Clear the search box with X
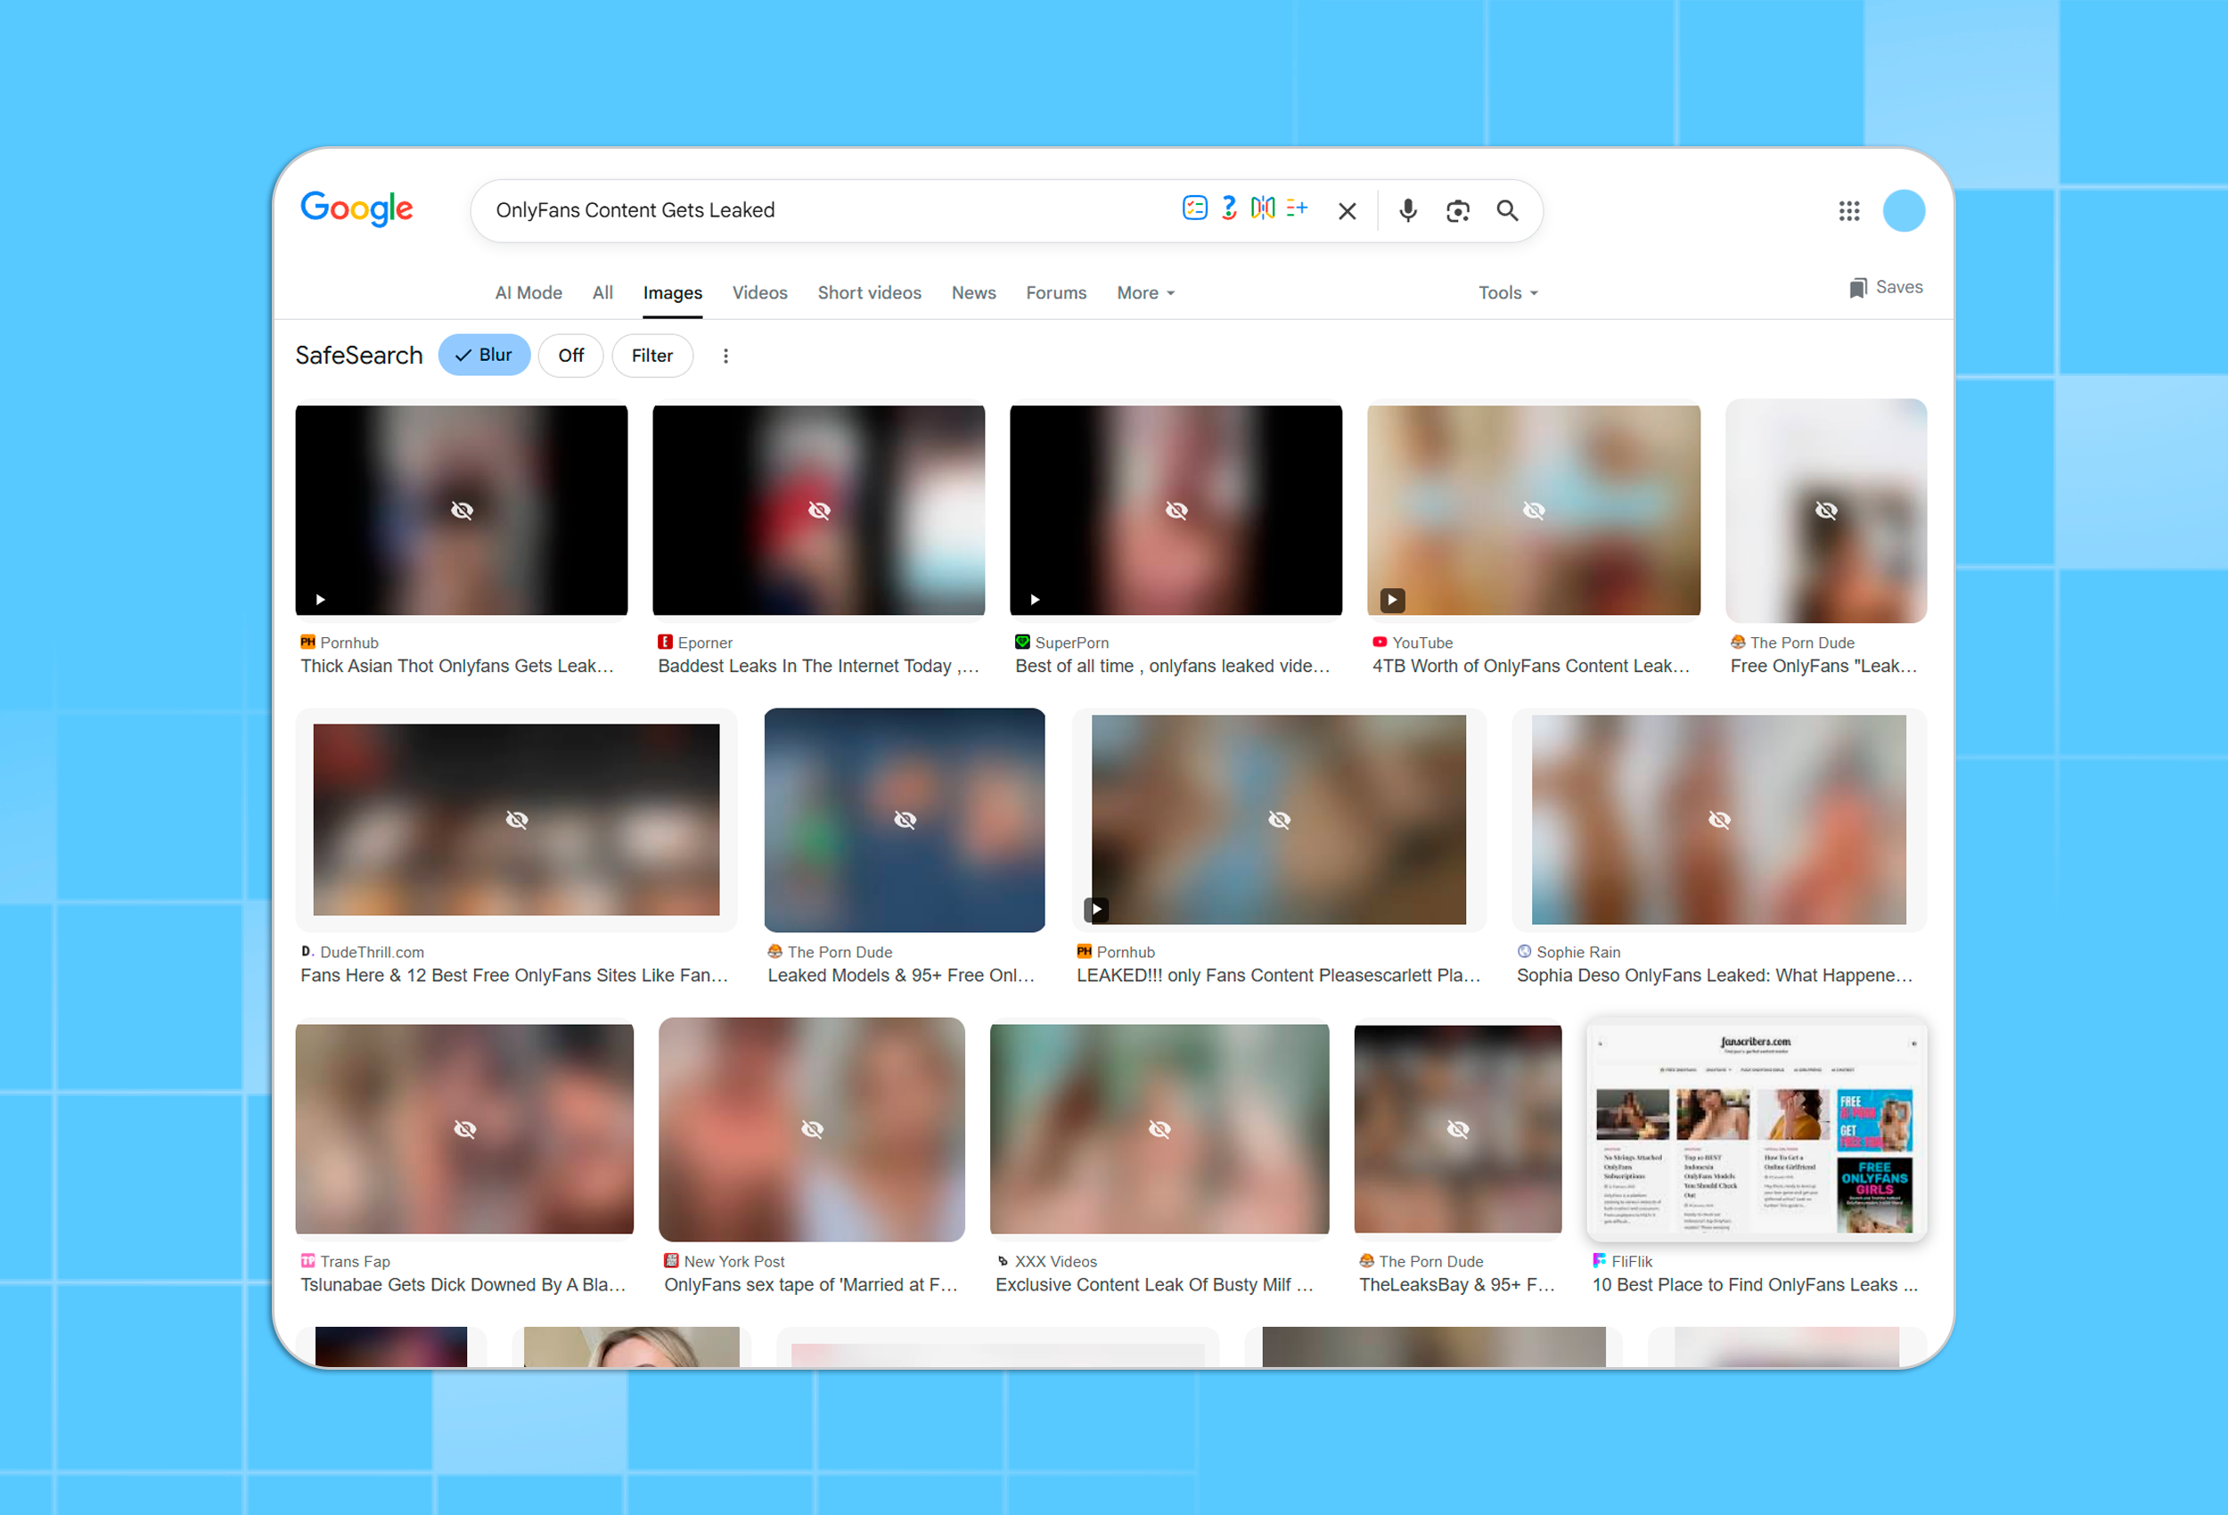This screenshot has width=2228, height=1515. [1347, 211]
